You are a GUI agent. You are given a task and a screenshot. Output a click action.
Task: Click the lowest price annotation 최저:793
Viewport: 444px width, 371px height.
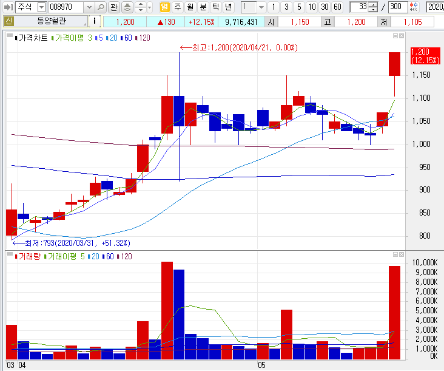[x=71, y=243]
